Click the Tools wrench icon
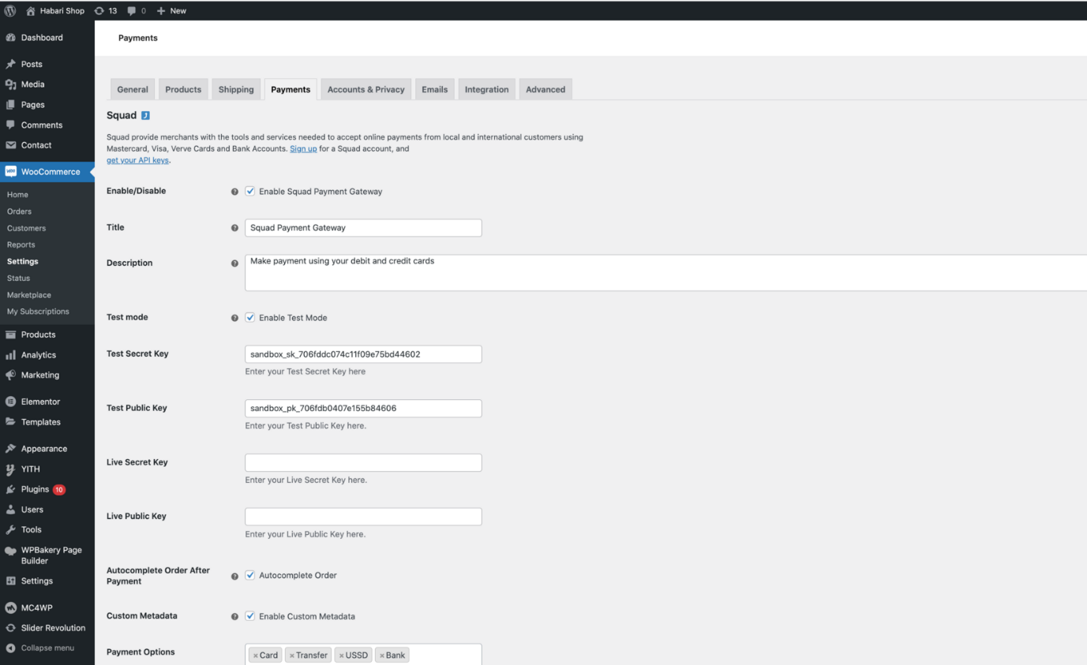 coord(10,529)
